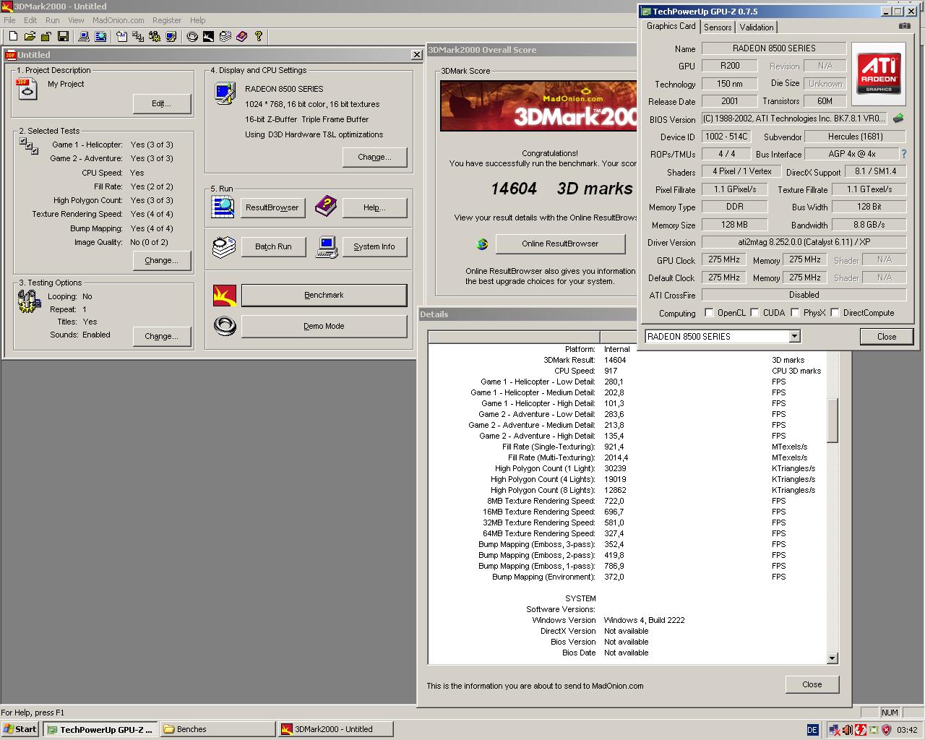
Task: Open the Start menu
Action: pyautogui.click(x=20, y=729)
